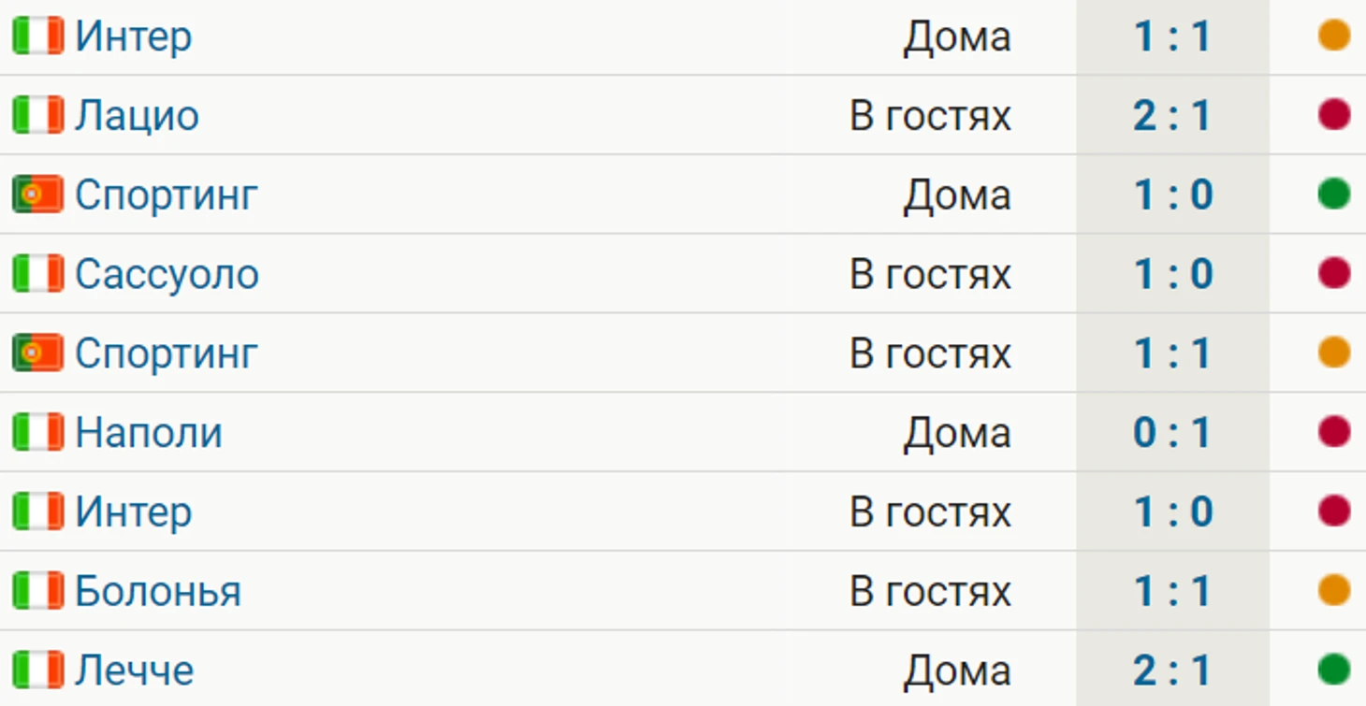Open the Лечче team link

[x=134, y=670]
